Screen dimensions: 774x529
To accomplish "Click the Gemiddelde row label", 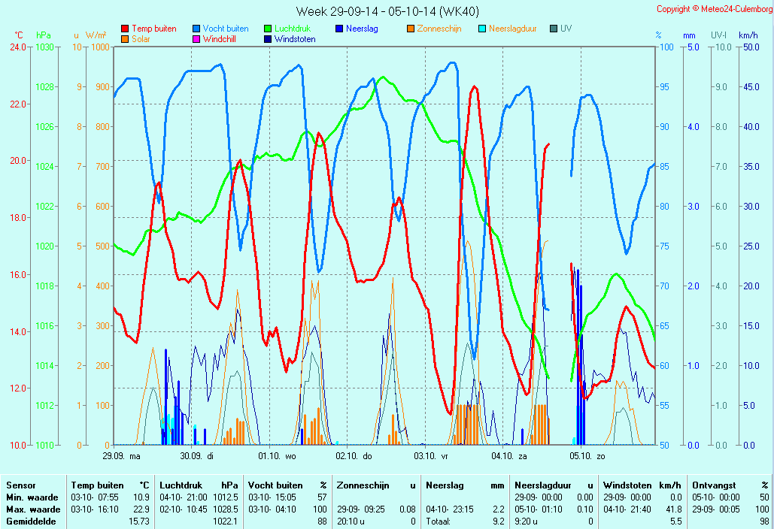I will 29,520.
